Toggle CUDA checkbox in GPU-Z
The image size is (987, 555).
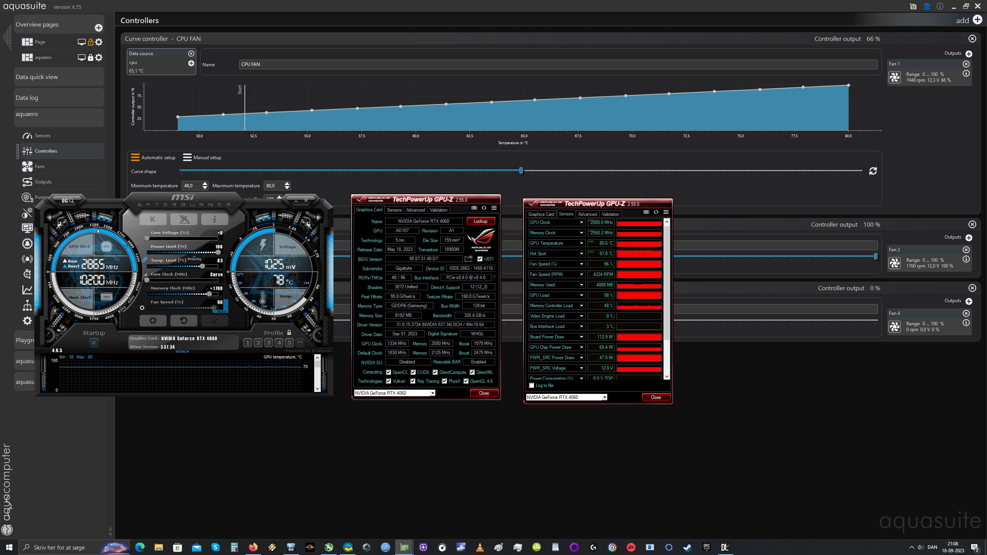point(413,372)
